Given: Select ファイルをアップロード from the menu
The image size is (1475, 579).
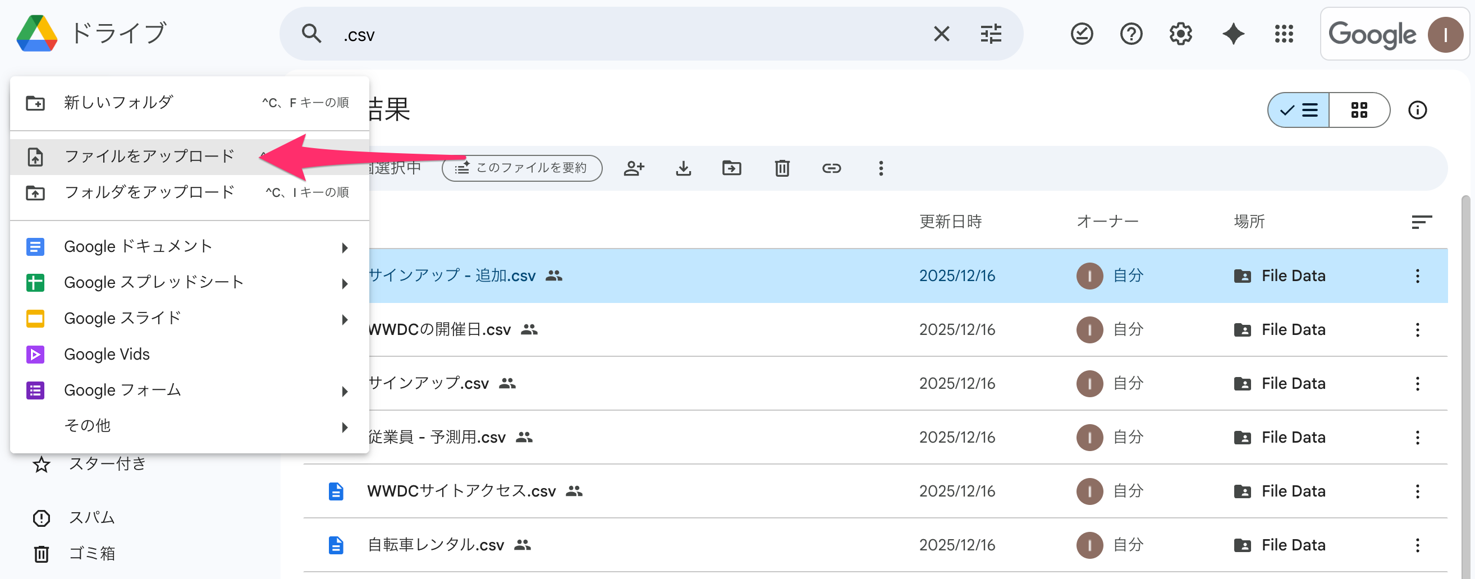Looking at the screenshot, I should click(149, 156).
